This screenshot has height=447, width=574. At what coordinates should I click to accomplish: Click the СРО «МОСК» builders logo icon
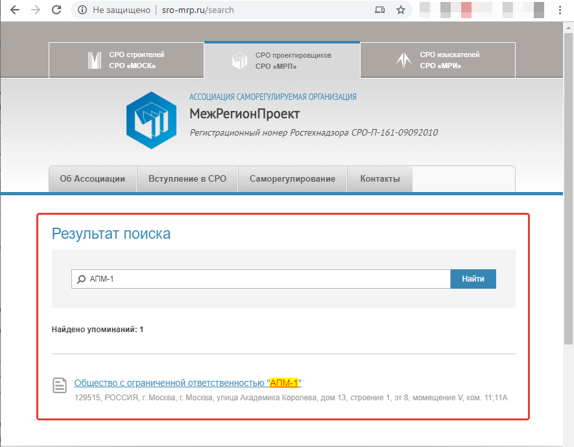[x=95, y=60]
